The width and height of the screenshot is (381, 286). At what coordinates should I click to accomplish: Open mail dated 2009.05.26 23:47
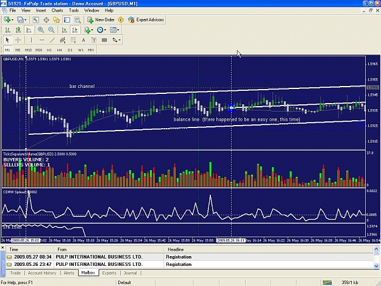190,265
